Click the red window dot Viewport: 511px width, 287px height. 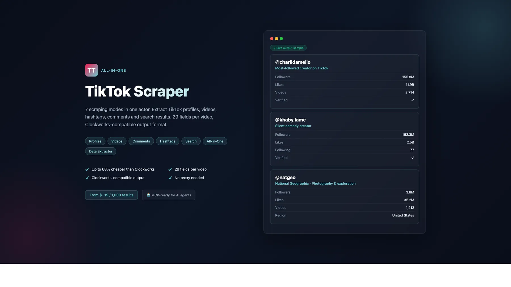[x=272, y=39]
